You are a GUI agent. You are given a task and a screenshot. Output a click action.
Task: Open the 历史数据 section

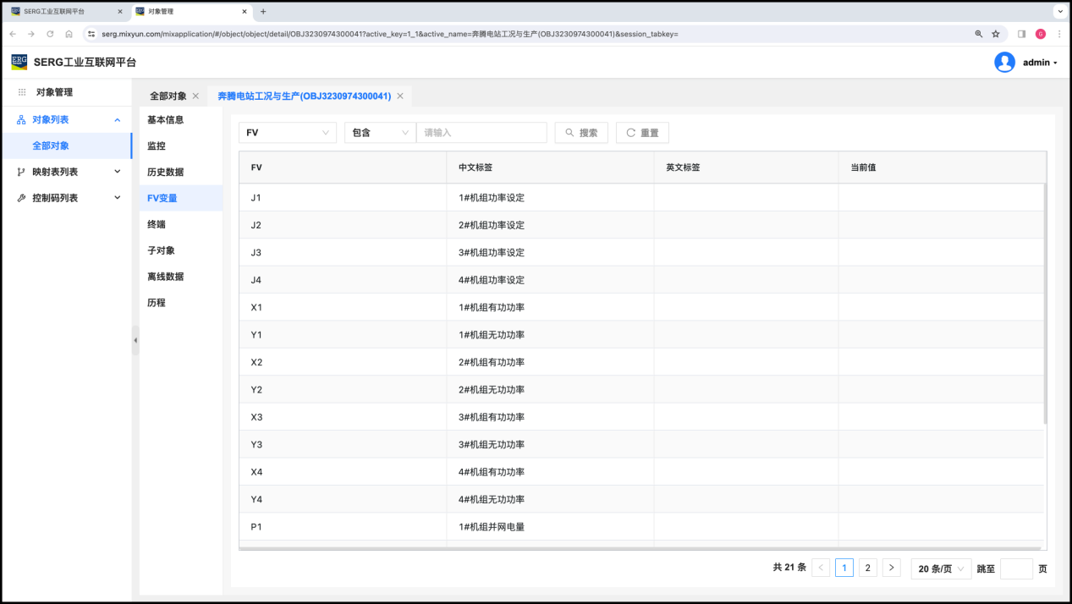point(165,172)
